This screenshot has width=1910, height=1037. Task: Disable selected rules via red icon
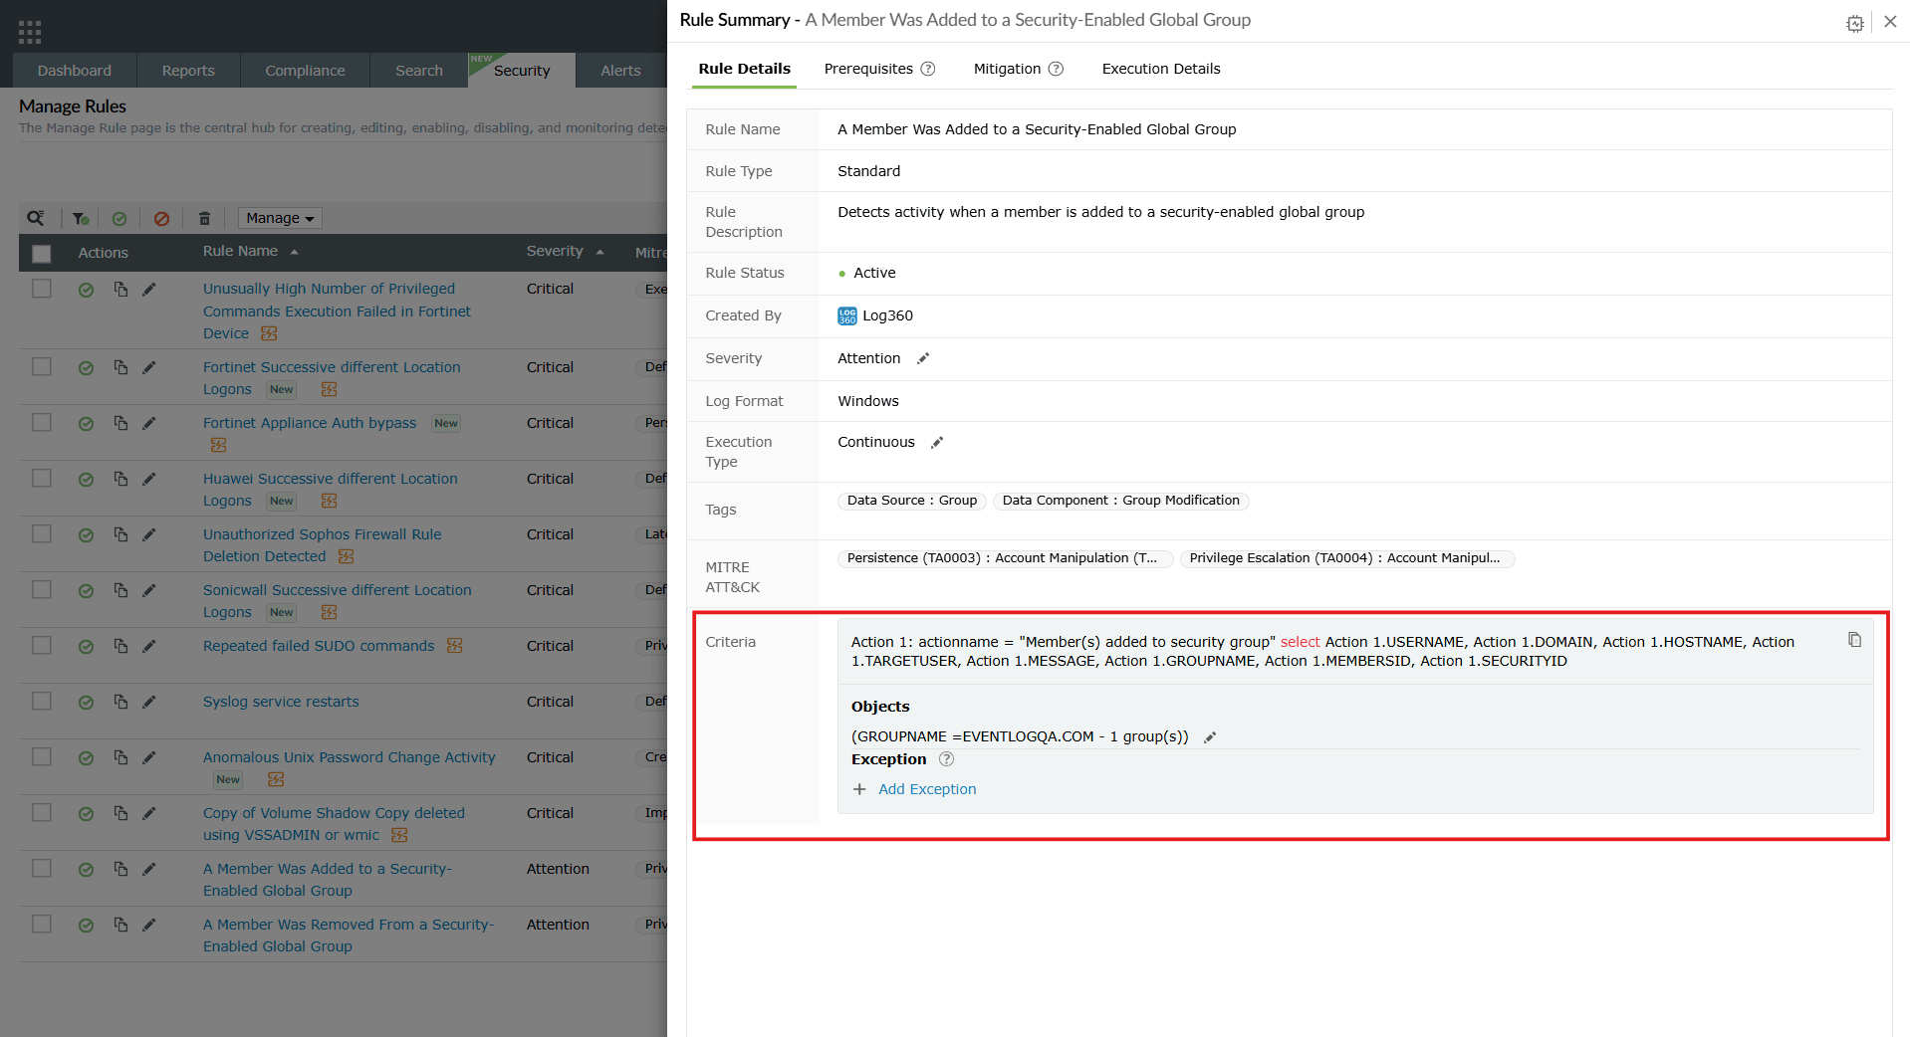(x=161, y=218)
